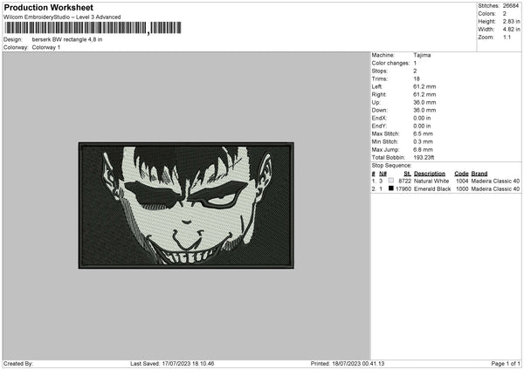Click the 'EndY:' label
524x370 pixels.
[x=379, y=127]
